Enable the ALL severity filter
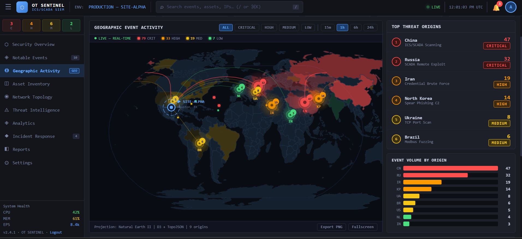Viewport: 522px width, 239px height. pyautogui.click(x=226, y=28)
